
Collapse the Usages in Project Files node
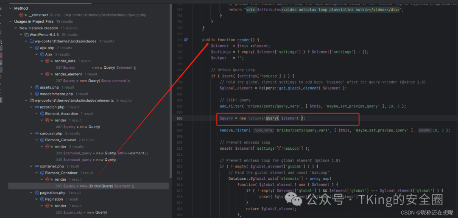(x=11, y=22)
